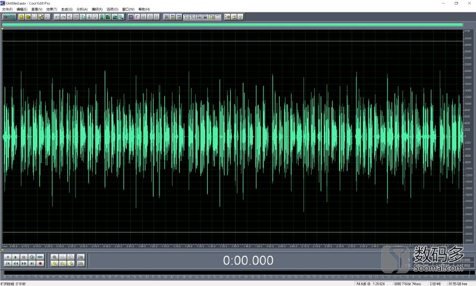Image resolution: width=476 pixels, height=286 pixels.
Task: Click the Zoom to left of selection icon
Action: coord(62,263)
